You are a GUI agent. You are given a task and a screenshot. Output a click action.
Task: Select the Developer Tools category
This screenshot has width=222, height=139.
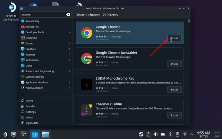[45, 32]
